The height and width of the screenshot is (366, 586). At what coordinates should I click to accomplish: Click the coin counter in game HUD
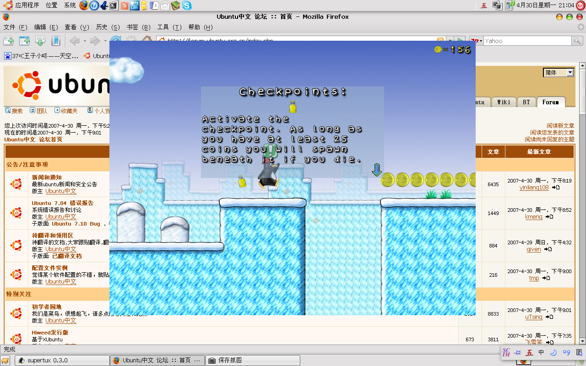click(x=452, y=49)
